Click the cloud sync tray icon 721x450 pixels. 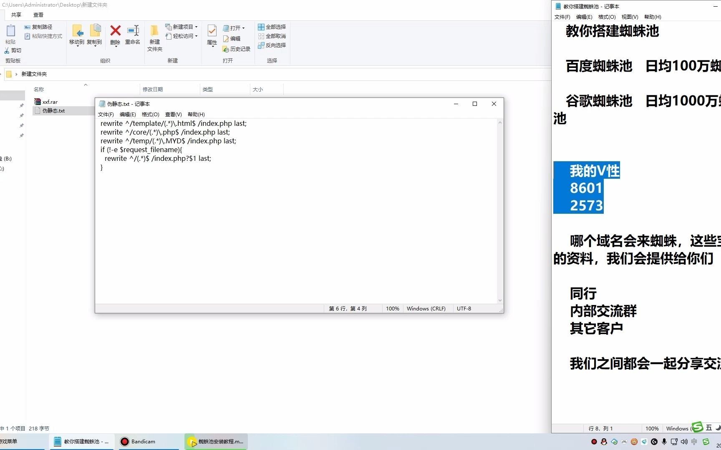pos(614,442)
